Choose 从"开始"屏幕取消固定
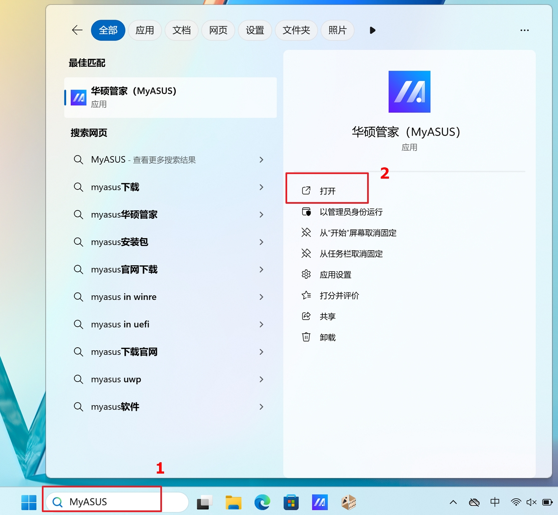The height and width of the screenshot is (515, 558). [x=349, y=233]
